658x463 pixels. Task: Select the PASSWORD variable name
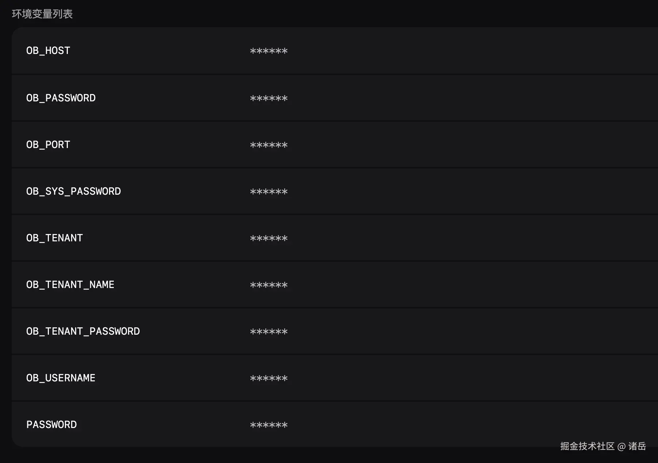point(51,425)
